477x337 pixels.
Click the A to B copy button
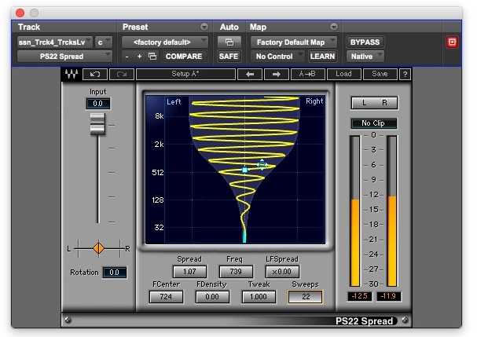click(307, 74)
